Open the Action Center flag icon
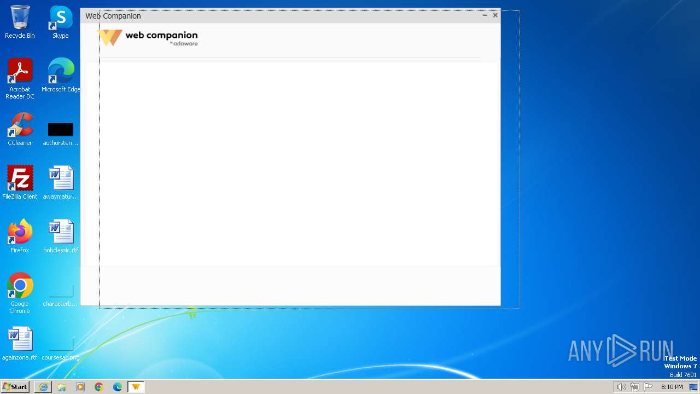Viewport: 700px width, 394px height. pyautogui.click(x=648, y=387)
